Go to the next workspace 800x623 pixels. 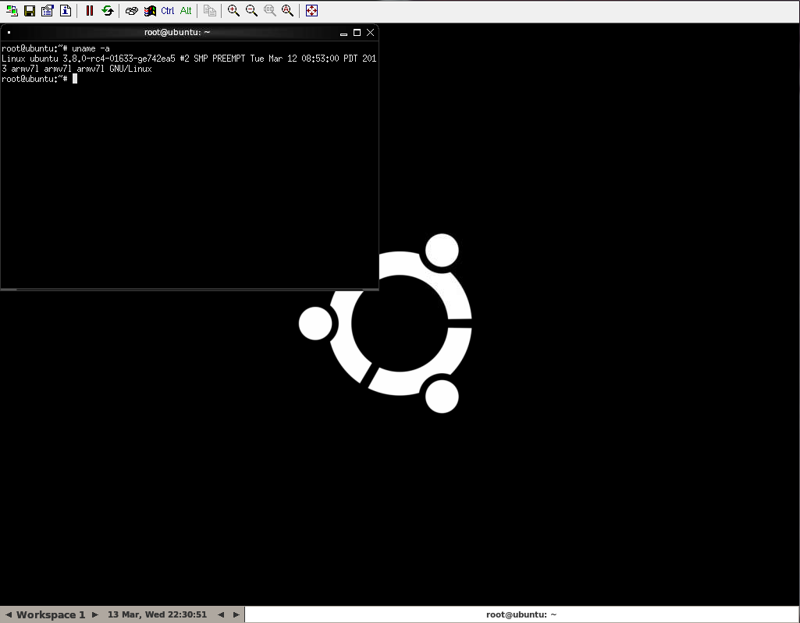95,615
